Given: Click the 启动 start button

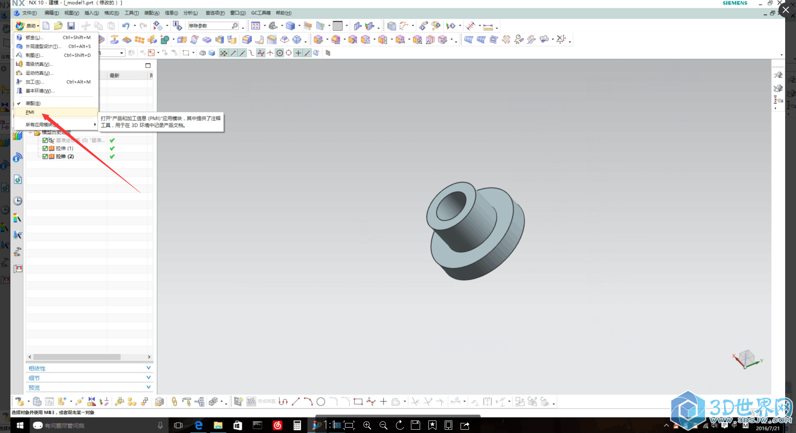Looking at the screenshot, I should (27, 26).
